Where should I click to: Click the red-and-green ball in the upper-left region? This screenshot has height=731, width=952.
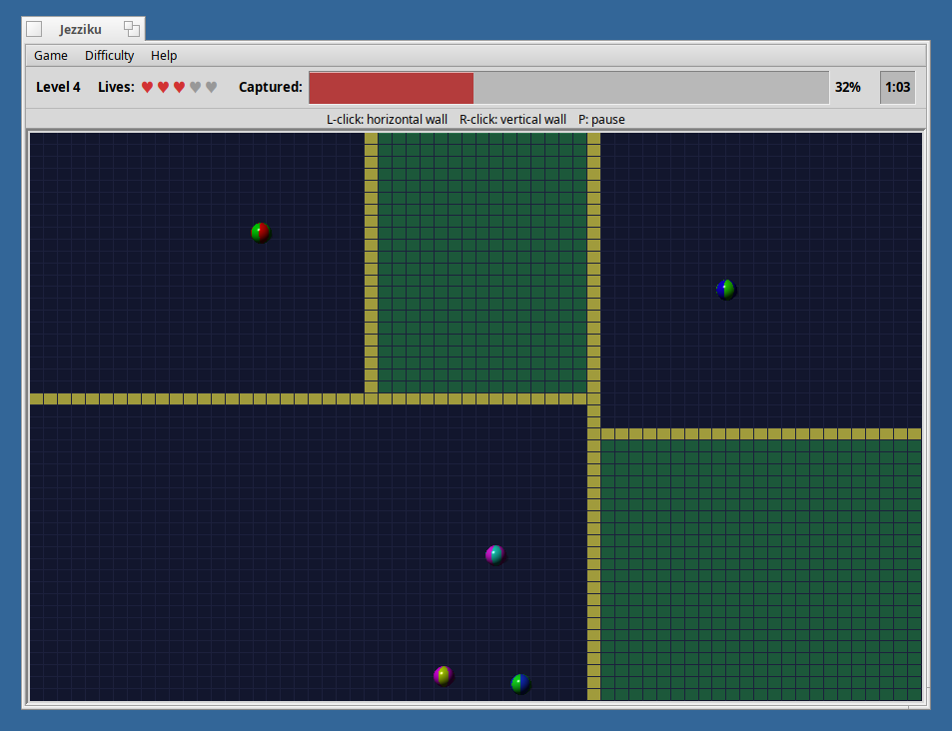pyautogui.click(x=260, y=232)
